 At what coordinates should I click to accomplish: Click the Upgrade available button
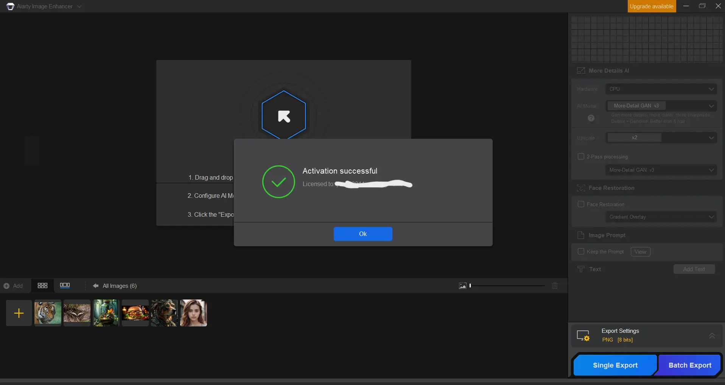[x=652, y=6]
